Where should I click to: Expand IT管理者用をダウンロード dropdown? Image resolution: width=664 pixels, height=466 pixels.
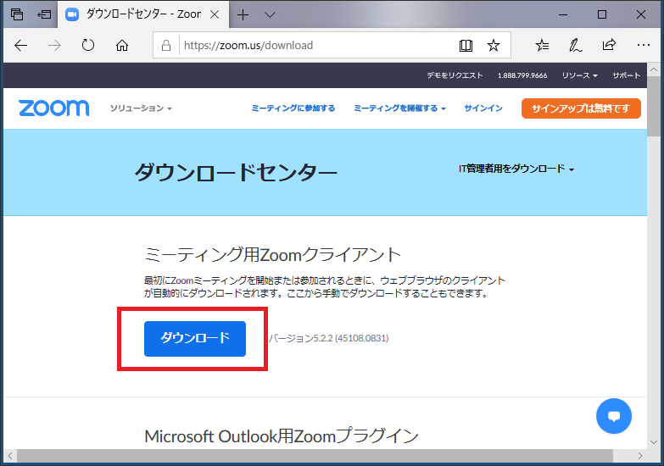tap(516, 169)
